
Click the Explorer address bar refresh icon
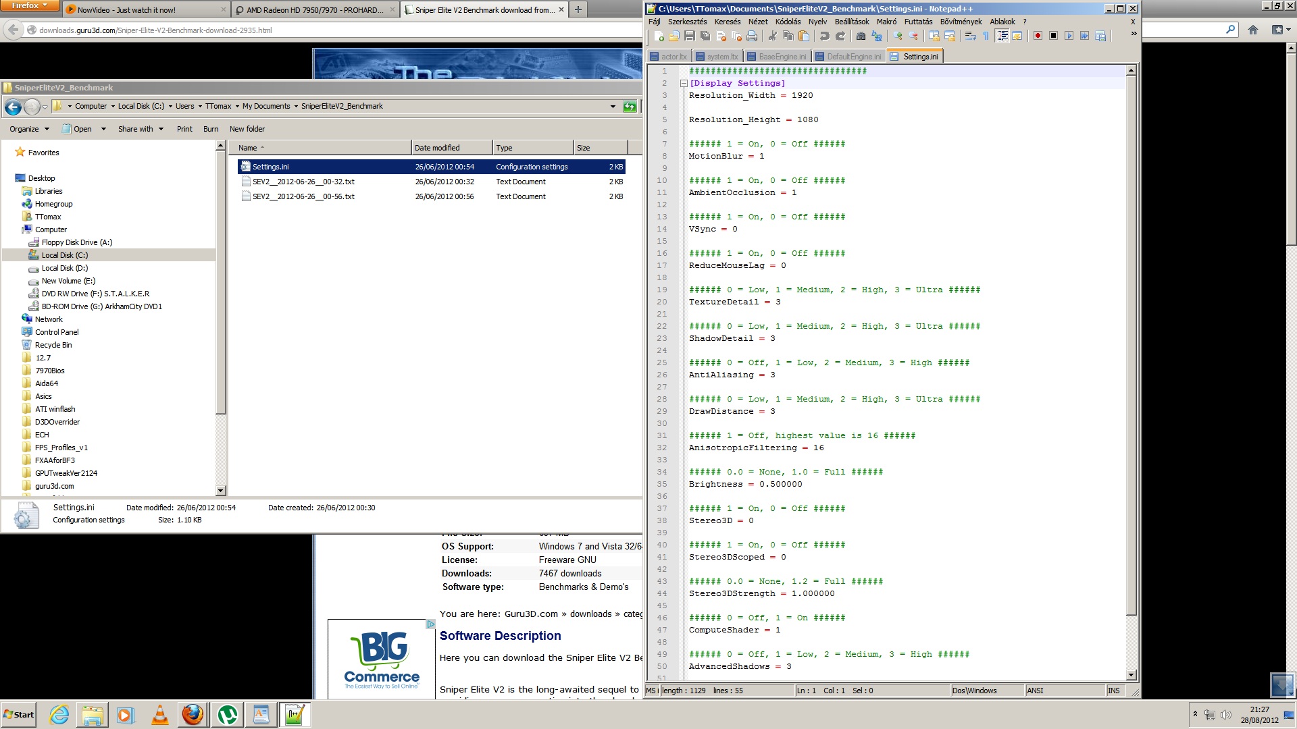[x=630, y=107]
